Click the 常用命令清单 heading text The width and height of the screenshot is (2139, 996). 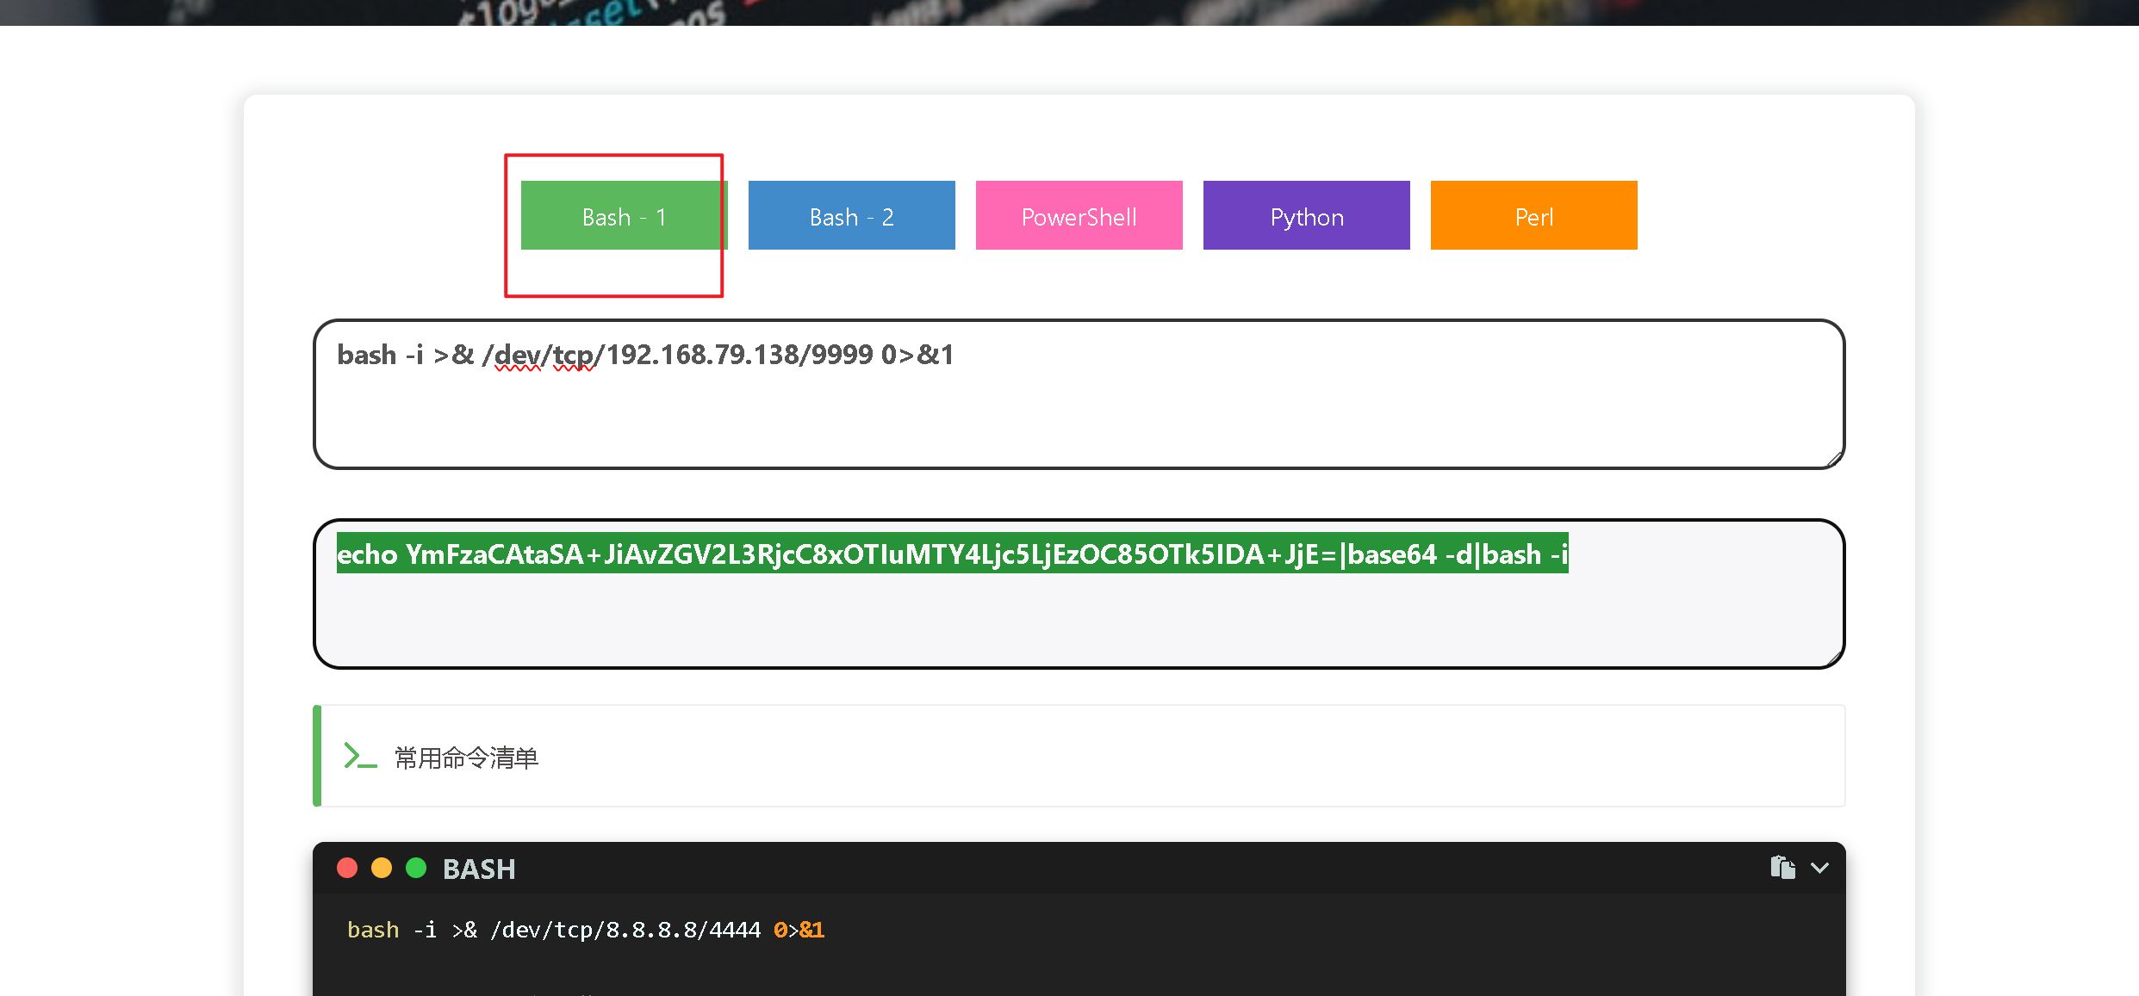pos(466,758)
